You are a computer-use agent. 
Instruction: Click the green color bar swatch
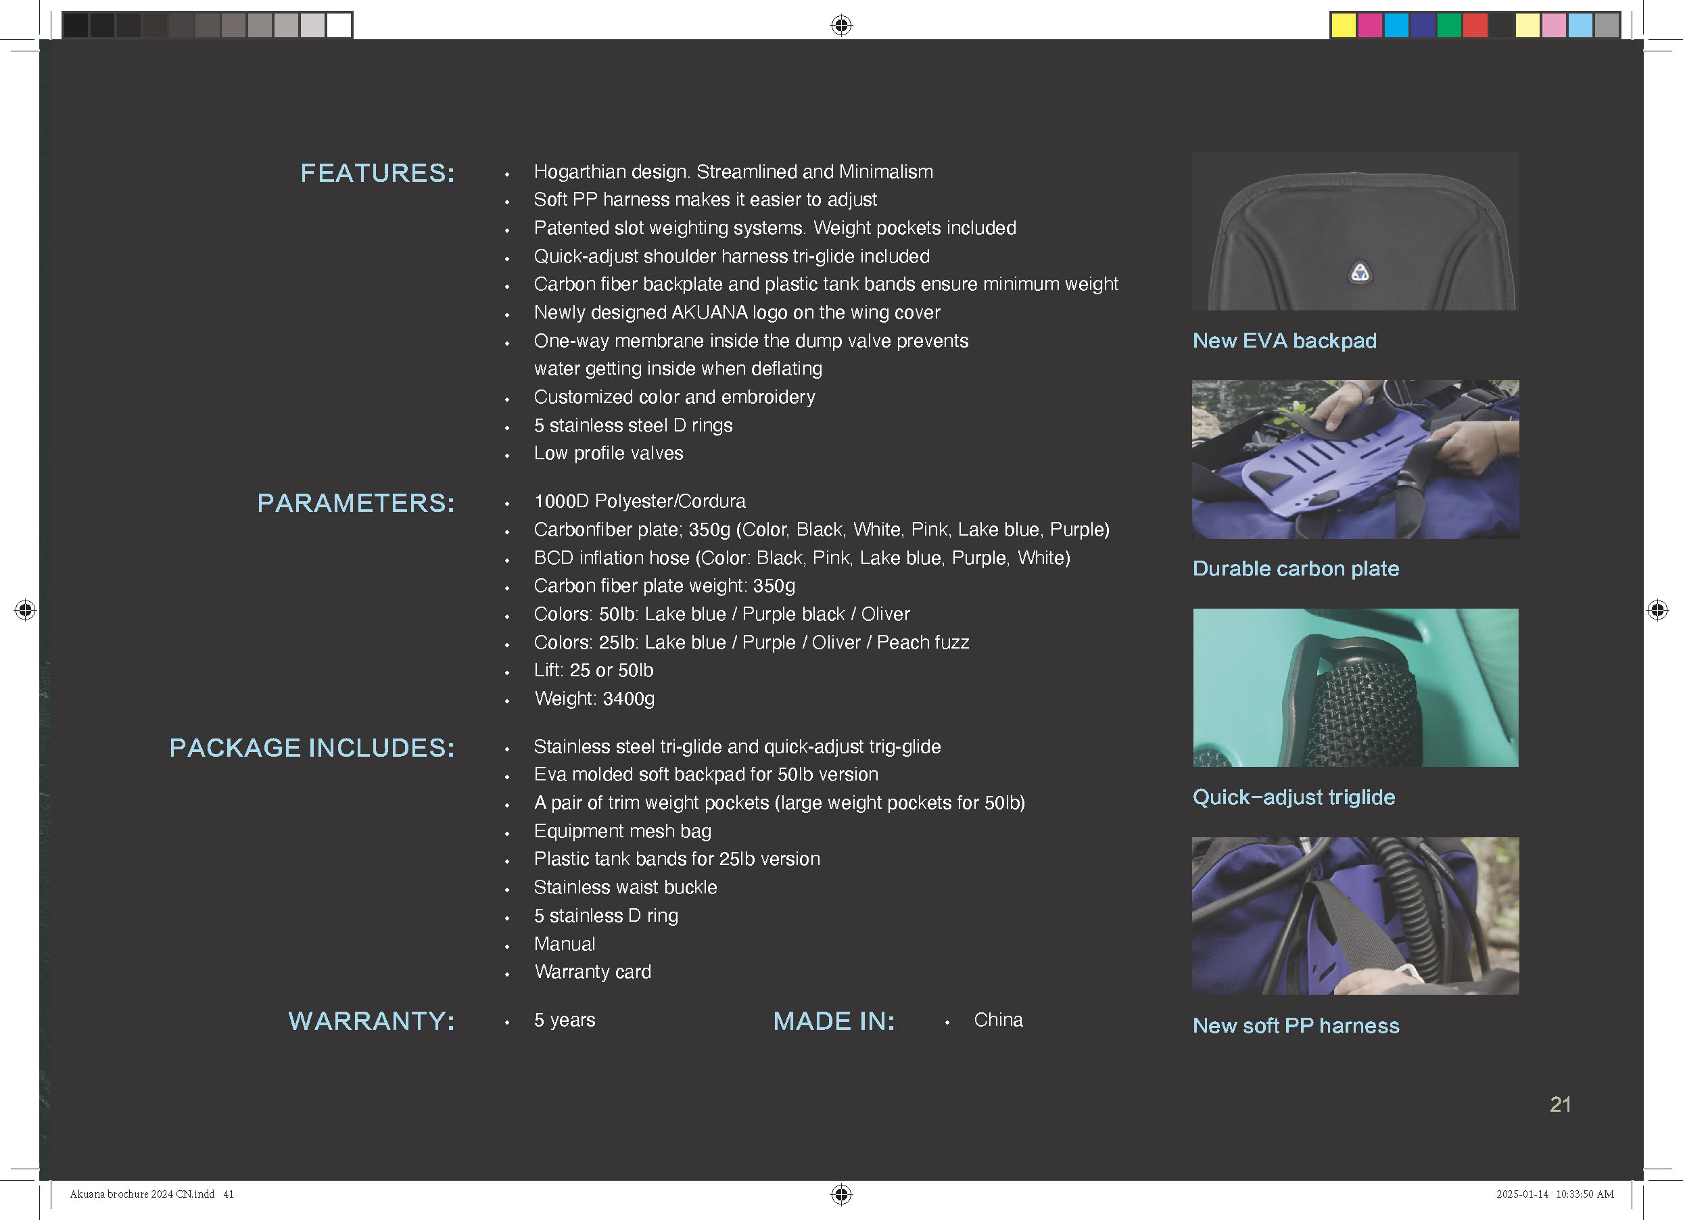pos(1448,25)
